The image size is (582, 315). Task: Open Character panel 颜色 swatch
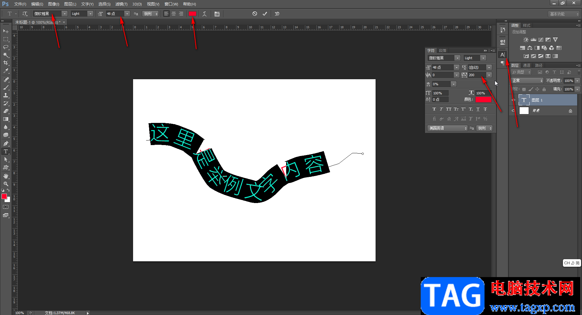pos(483,100)
